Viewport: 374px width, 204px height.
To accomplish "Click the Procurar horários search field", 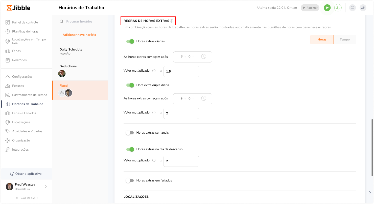I will (80, 22).
